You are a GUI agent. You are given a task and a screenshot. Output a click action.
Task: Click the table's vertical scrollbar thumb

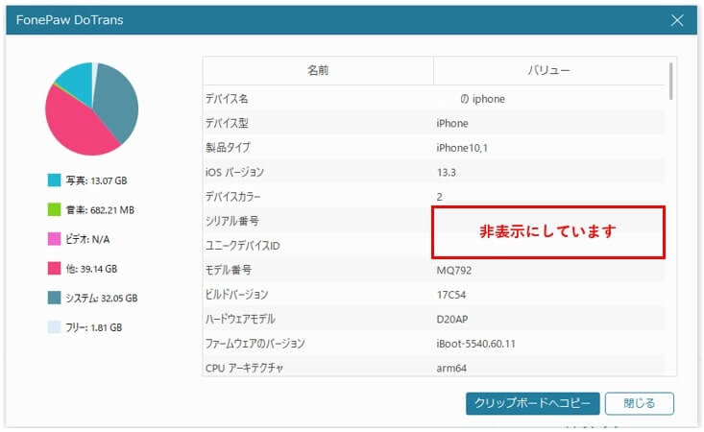point(670,82)
